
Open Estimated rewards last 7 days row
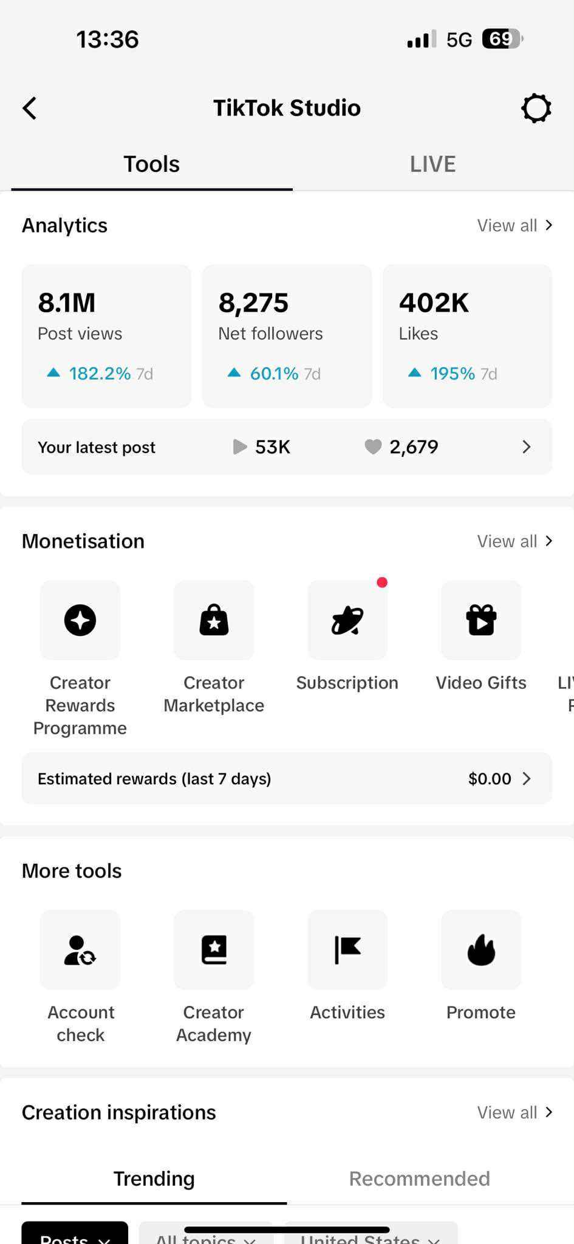click(287, 779)
